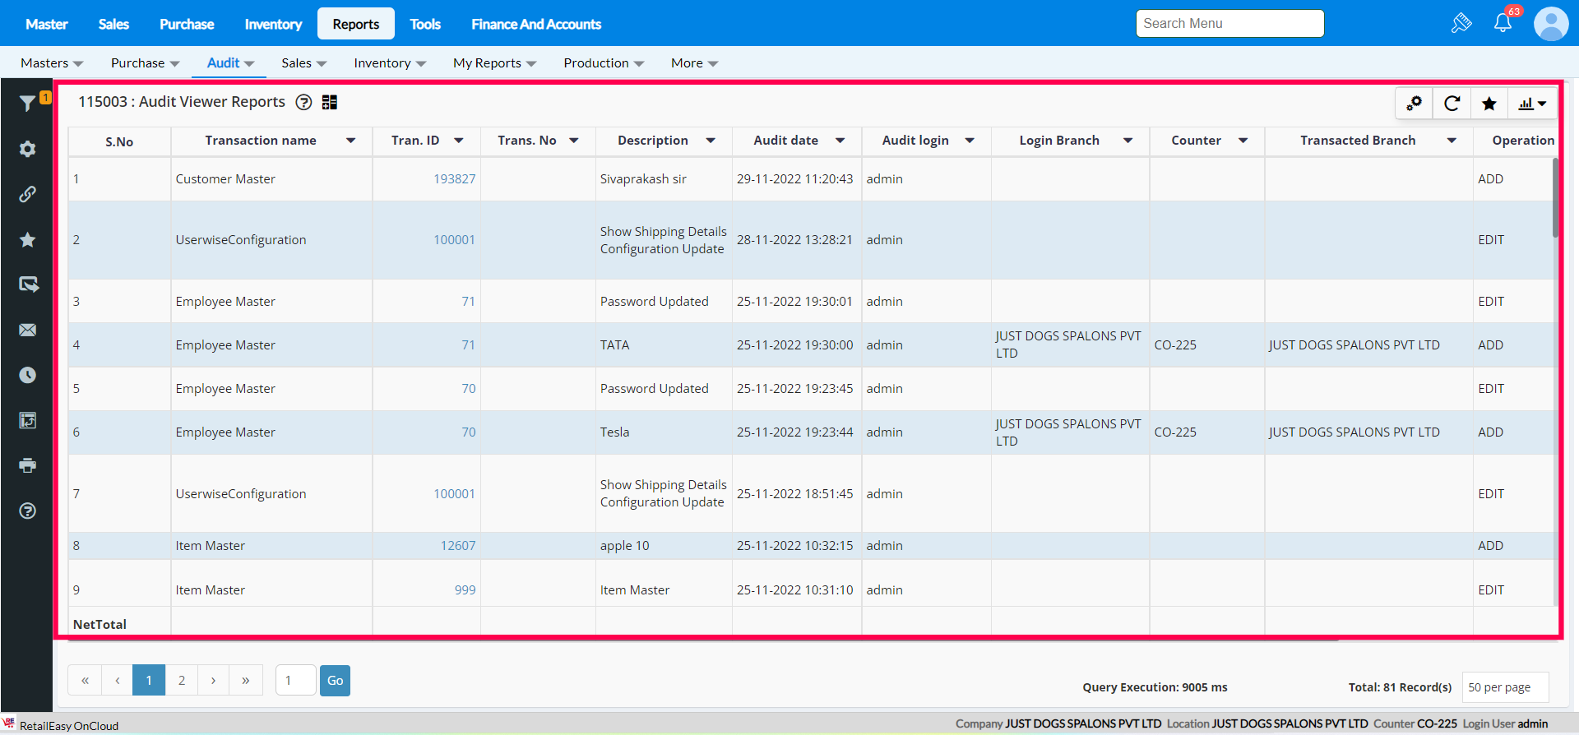Click the help question mark beside report title
Viewport: 1579px width, 735px height.
[303, 102]
